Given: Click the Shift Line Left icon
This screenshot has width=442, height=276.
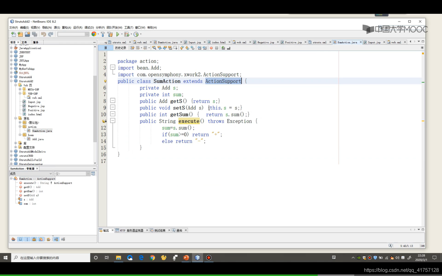Looking at the screenshot, I should tap(199, 48).
